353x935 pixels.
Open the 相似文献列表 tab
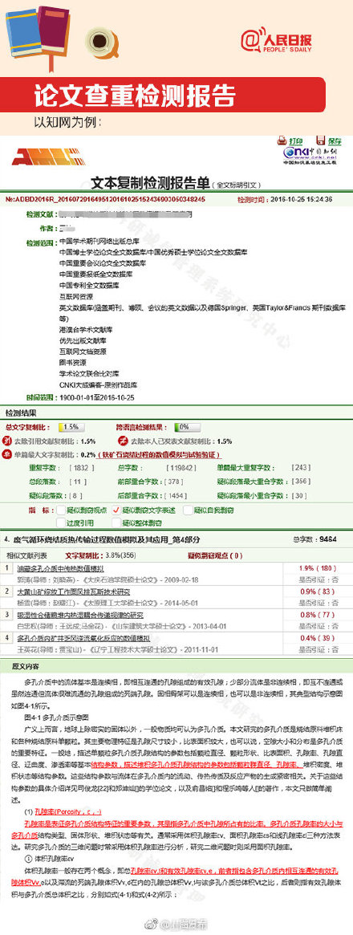tap(22, 555)
